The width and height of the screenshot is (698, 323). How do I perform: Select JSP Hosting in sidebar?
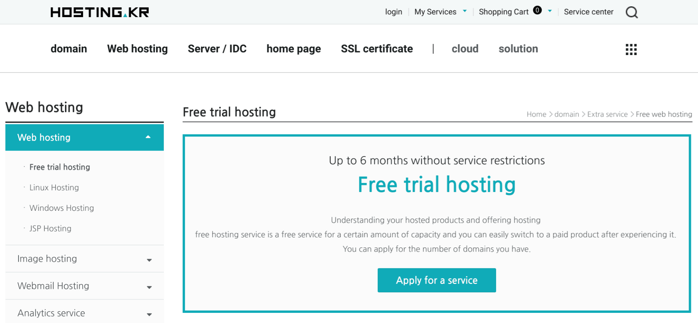point(50,229)
